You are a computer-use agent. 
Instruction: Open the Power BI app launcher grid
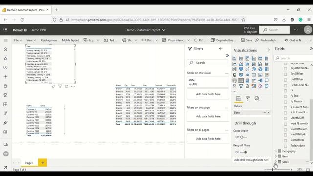click(x=5, y=30)
